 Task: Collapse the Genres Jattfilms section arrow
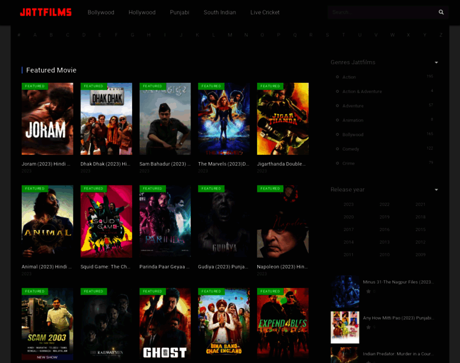436,62
